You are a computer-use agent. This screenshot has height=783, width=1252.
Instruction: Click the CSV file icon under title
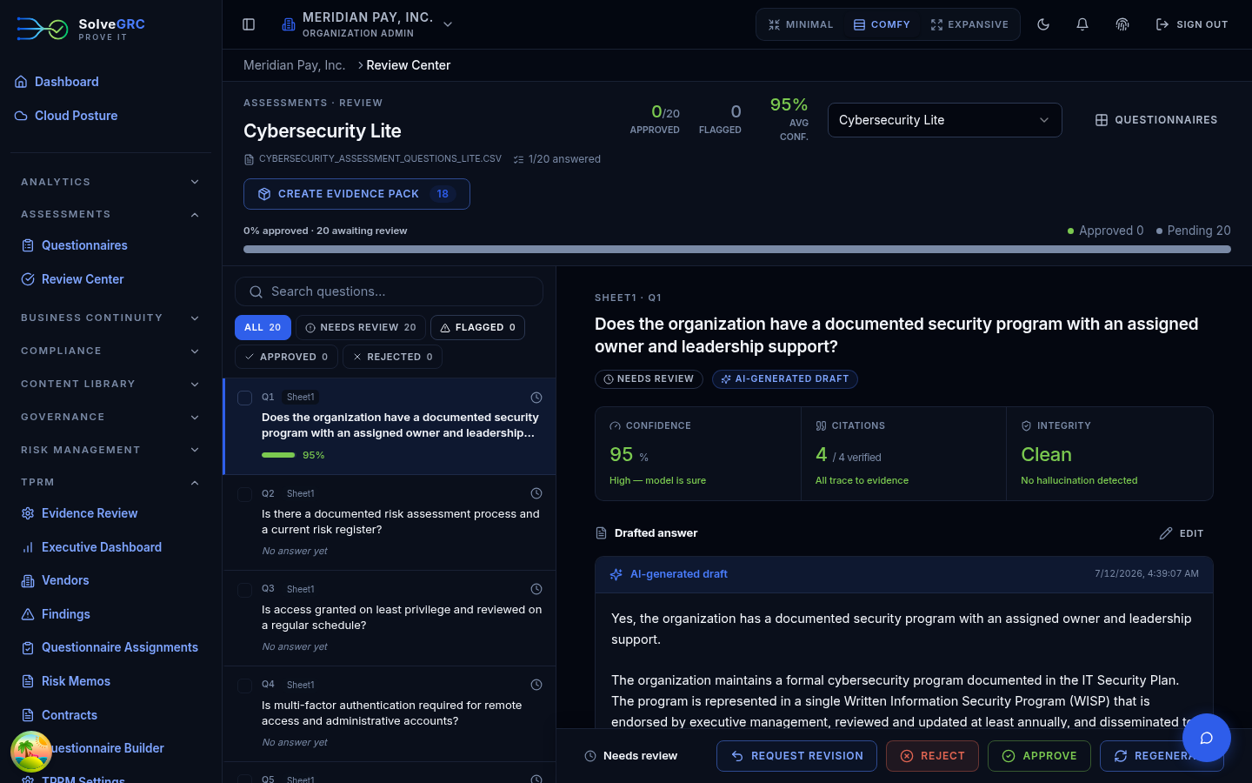(x=250, y=159)
